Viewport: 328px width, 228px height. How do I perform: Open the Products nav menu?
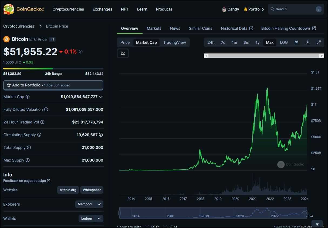(164, 9)
